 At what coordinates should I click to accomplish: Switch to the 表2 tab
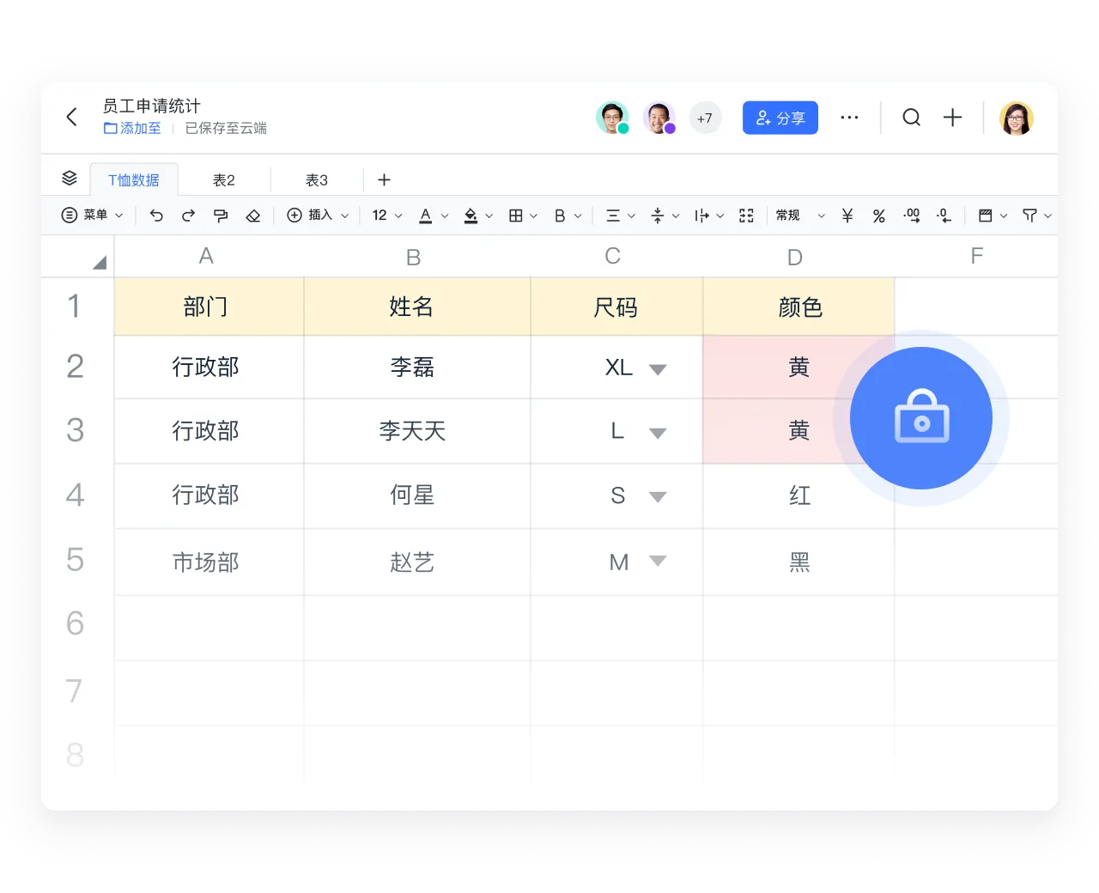pyautogui.click(x=224, y=180)
